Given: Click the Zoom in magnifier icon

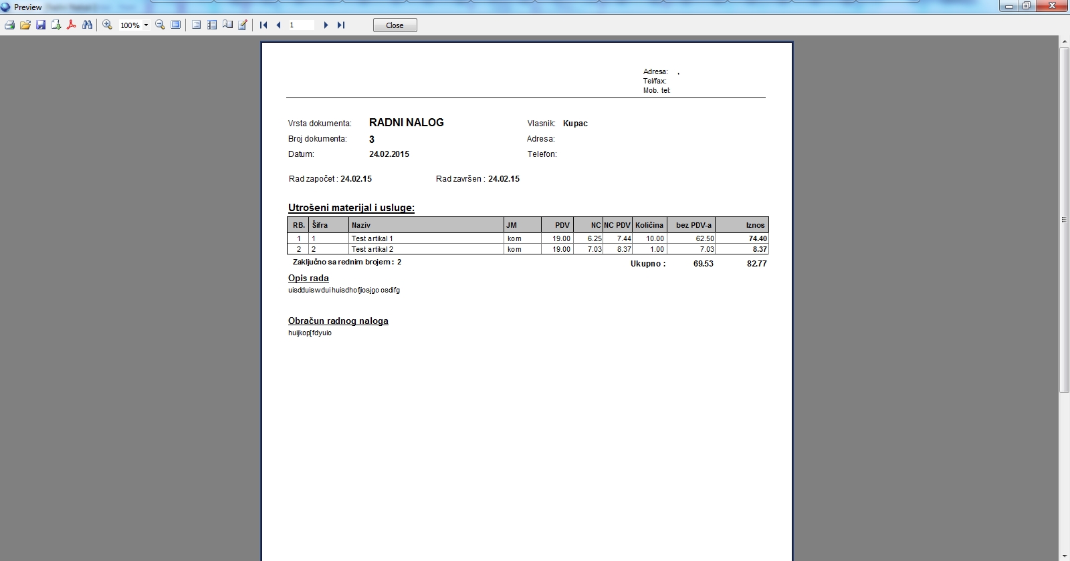Looking at the screenshot, I should 107,25.
